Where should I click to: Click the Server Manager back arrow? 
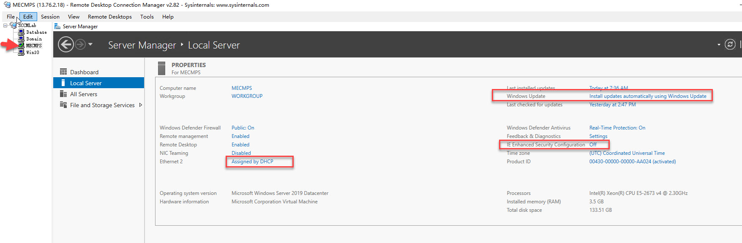65,44
